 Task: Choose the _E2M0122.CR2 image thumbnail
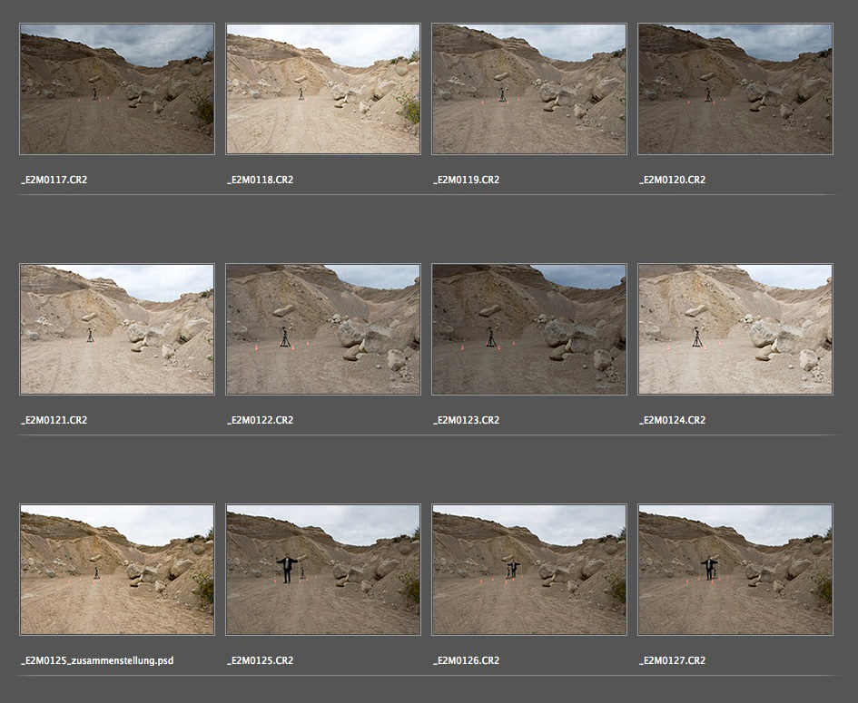(x=323, y=329)
